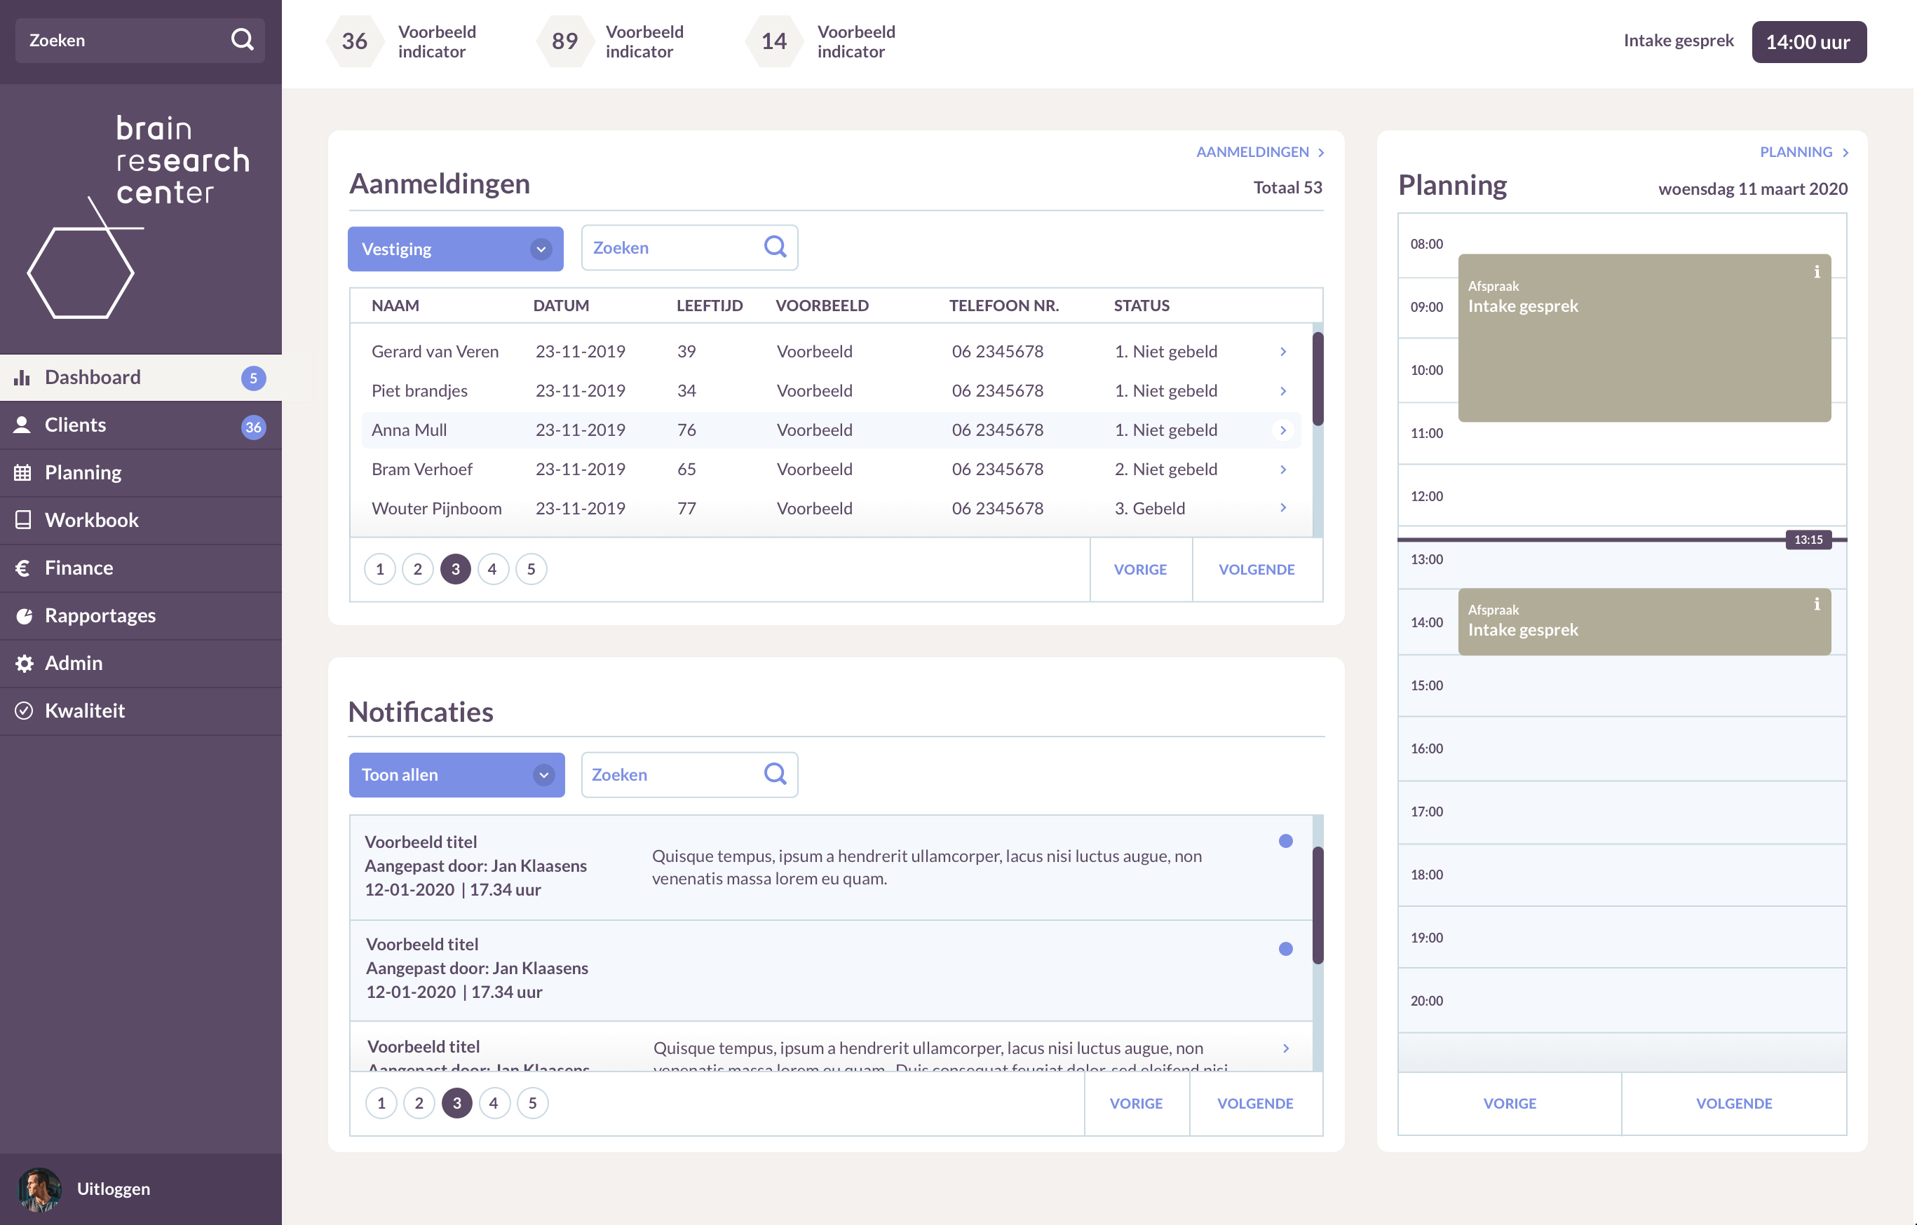Click the Aanmeldingen search magnifier icon
This screenshot has height=1225, width=1917.
pos(775,247)
